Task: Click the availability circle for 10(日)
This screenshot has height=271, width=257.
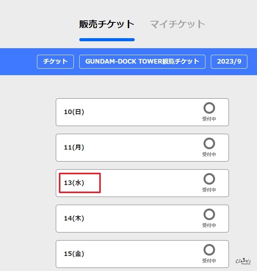Action: (209, 108)
